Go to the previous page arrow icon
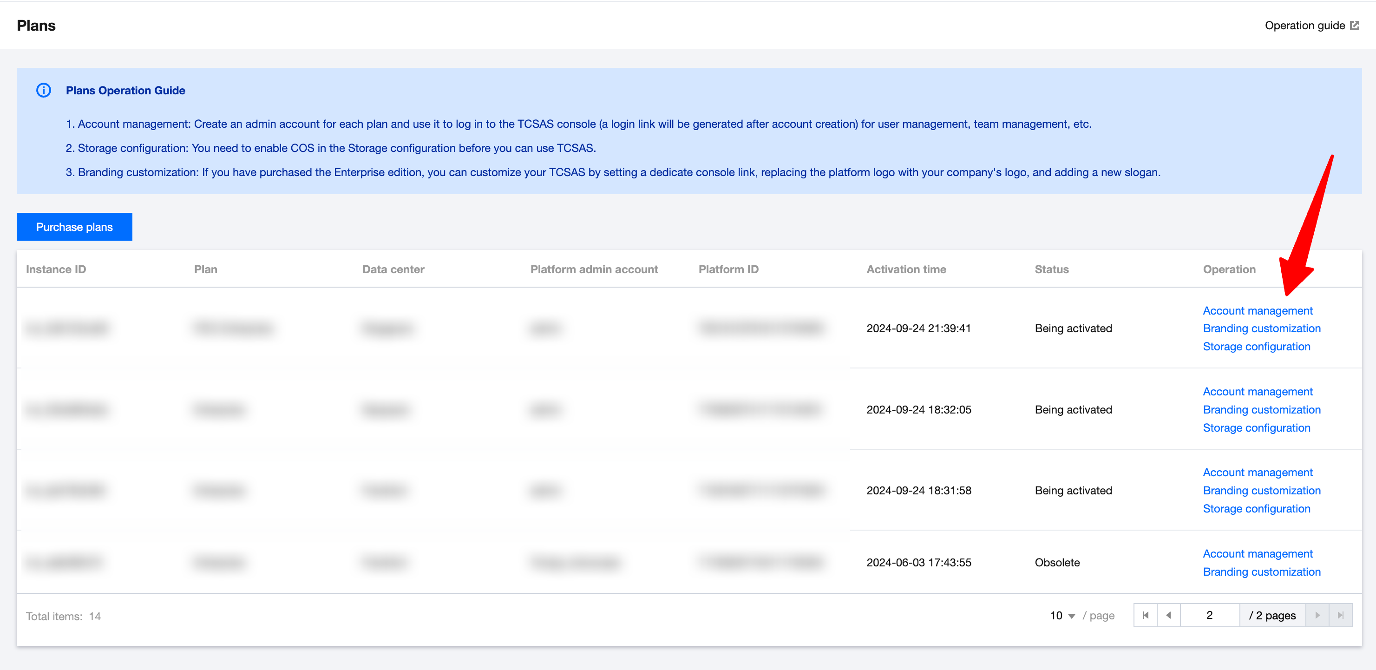 coord(1169,616)
